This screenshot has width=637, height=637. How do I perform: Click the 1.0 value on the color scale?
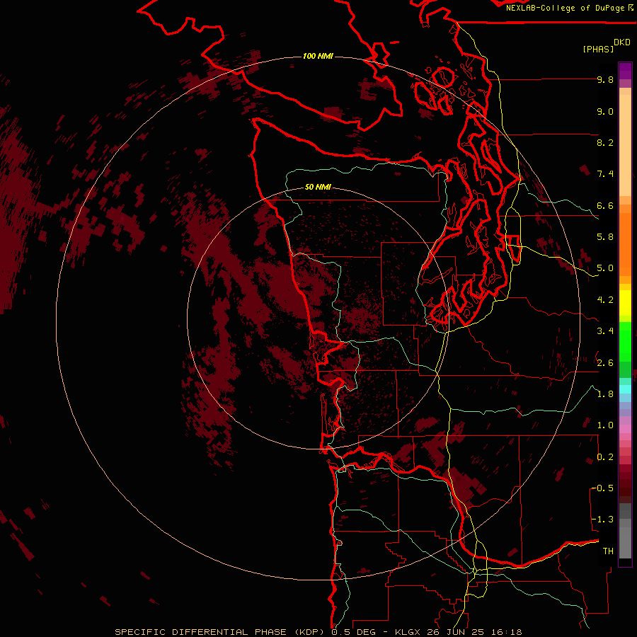tap(605, 425)
